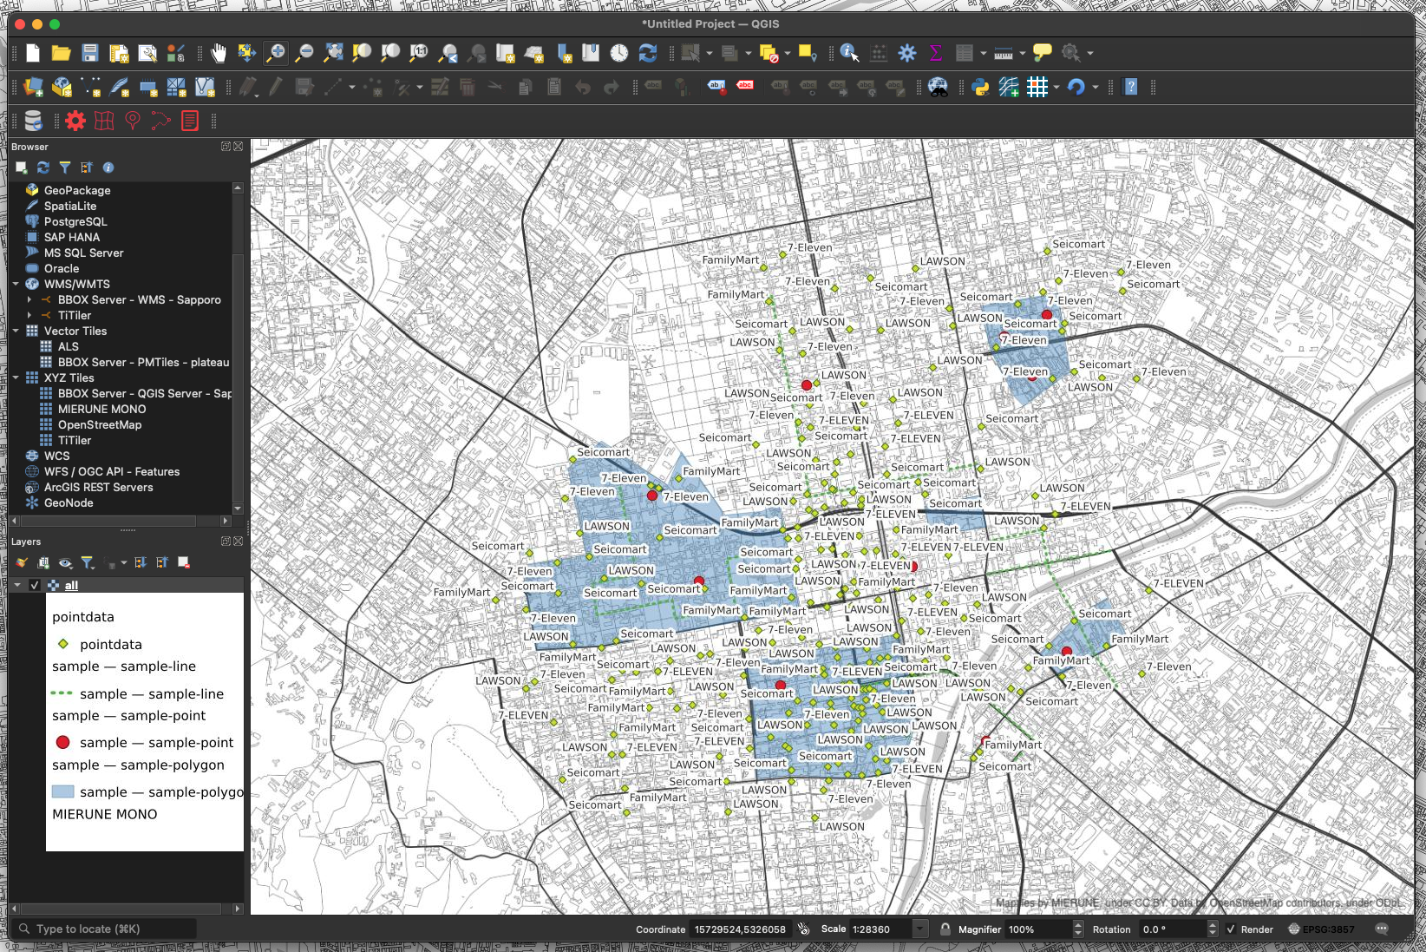Click Remove Layer icon in Layers panel
The height and width of the screenshot is (952, 1426).
tap(184, 562)
